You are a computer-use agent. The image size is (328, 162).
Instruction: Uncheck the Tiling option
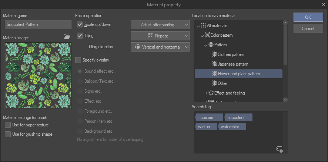click(80, 36)
